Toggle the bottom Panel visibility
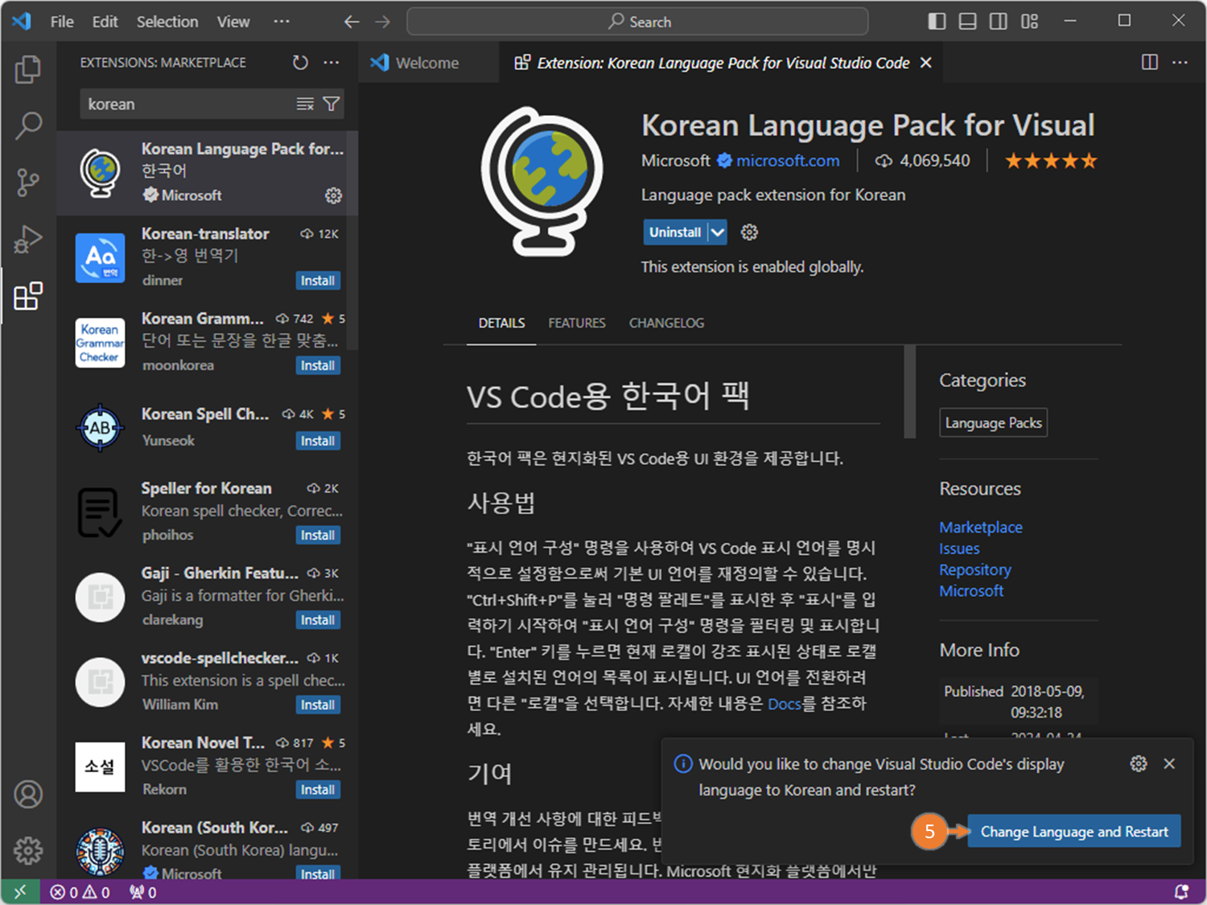Screen dimensions: 1207x905 pos(968,22)
